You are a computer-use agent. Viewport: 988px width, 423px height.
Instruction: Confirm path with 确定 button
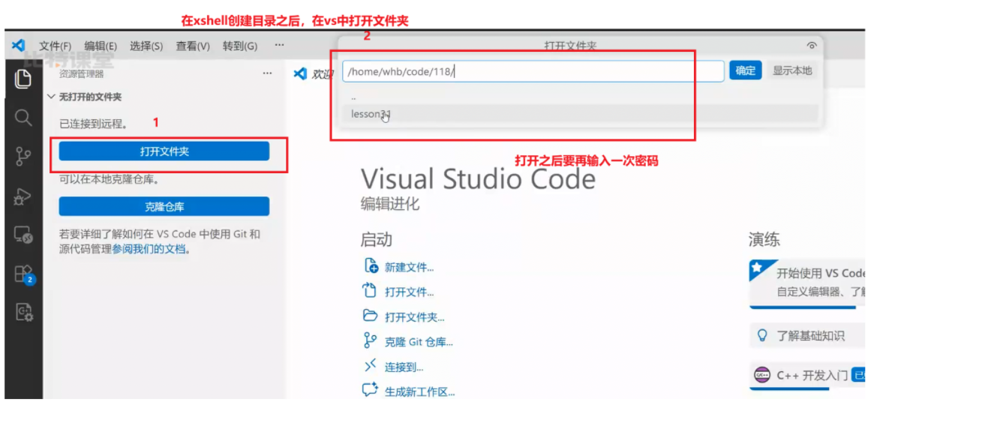pyautogui.click(x=746, y=70)
